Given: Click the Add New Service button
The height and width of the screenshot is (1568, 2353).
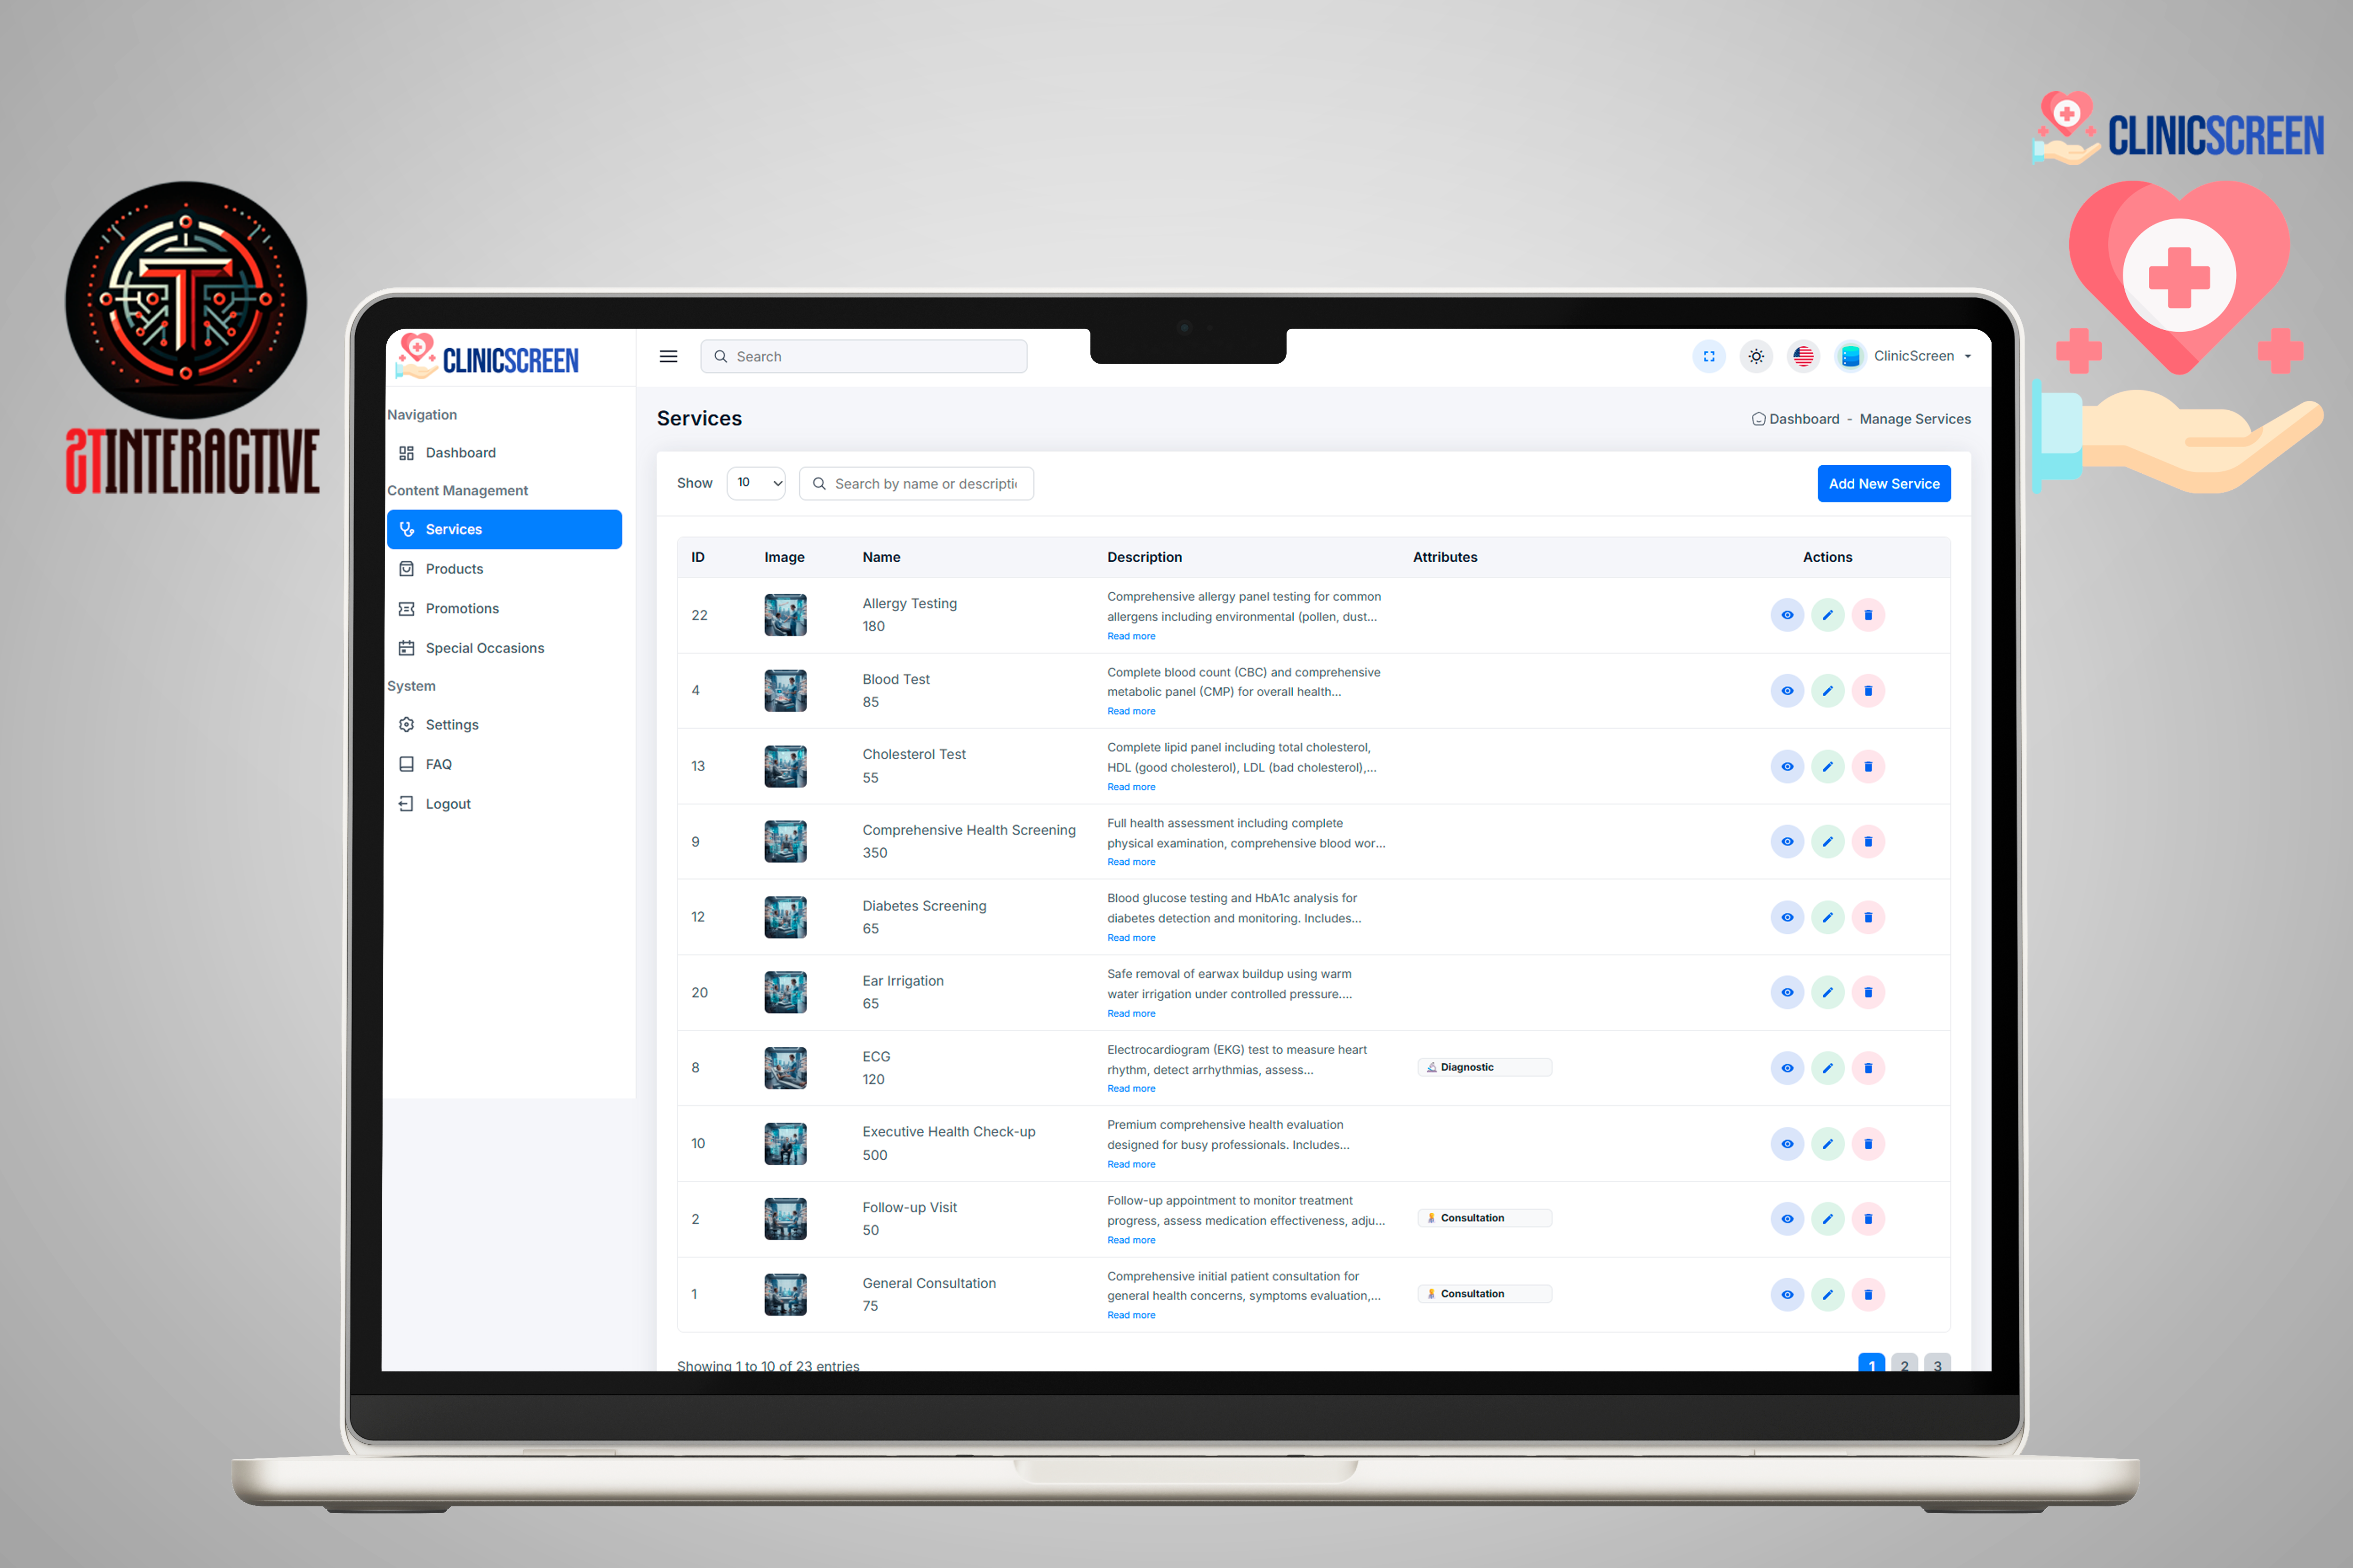Looking at the screenshot, I should [x=1883, y=484].
